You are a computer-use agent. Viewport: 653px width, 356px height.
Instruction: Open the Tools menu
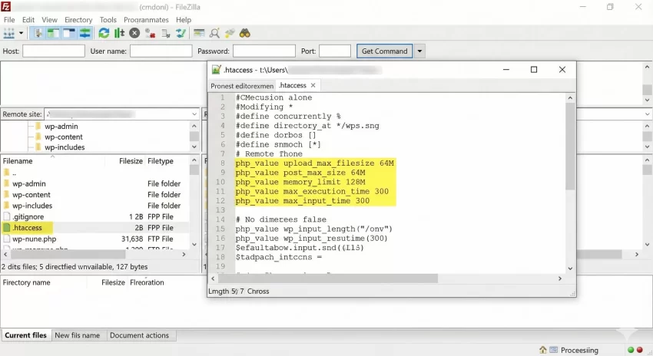[108, 19]
